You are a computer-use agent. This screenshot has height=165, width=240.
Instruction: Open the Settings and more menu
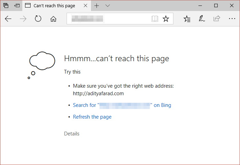231,19
